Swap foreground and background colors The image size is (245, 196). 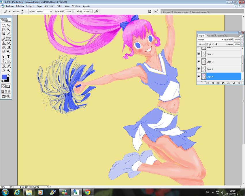pos(9,75)
